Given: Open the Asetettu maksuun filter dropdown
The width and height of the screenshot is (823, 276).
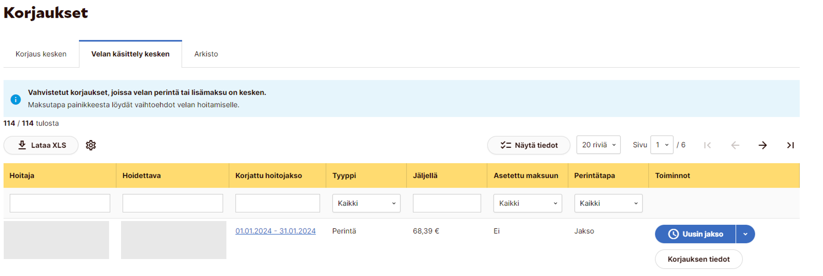Looking at the screenshot, I should (x=527, y=203).
